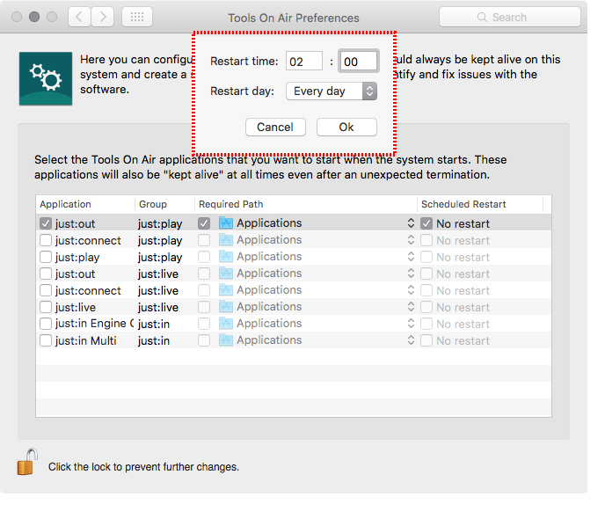
Task: Click the forward navigation arrow in toolbar
Action: coord(103,17)
